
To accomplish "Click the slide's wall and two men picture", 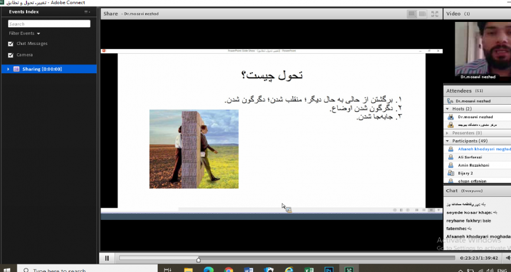I will click(194, 149).
